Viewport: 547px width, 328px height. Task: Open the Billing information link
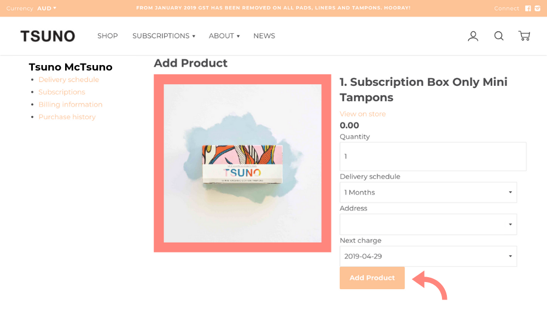[70, 104]
